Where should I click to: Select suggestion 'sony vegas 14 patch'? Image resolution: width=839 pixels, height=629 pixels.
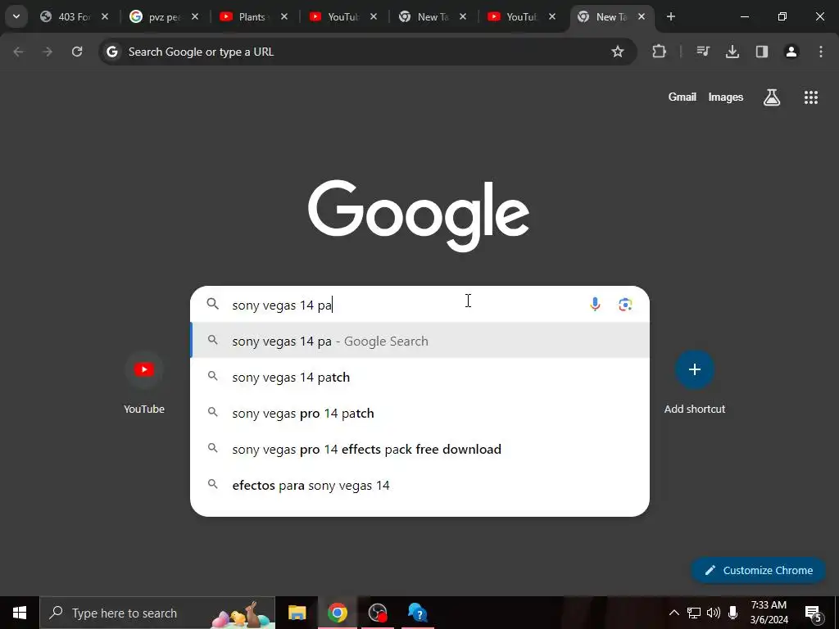tap(420, 377)
